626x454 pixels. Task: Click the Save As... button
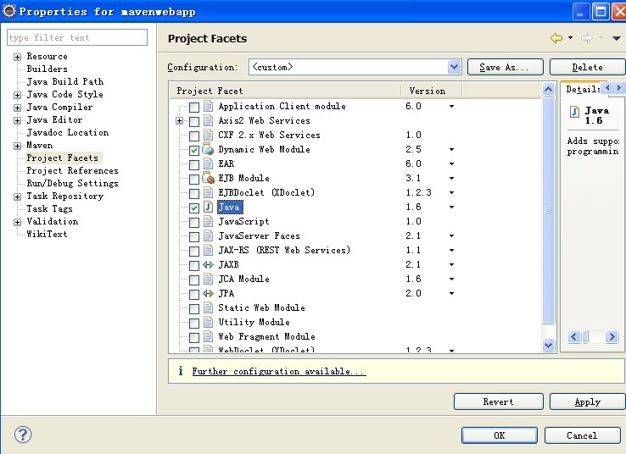(x=505, y=67)
